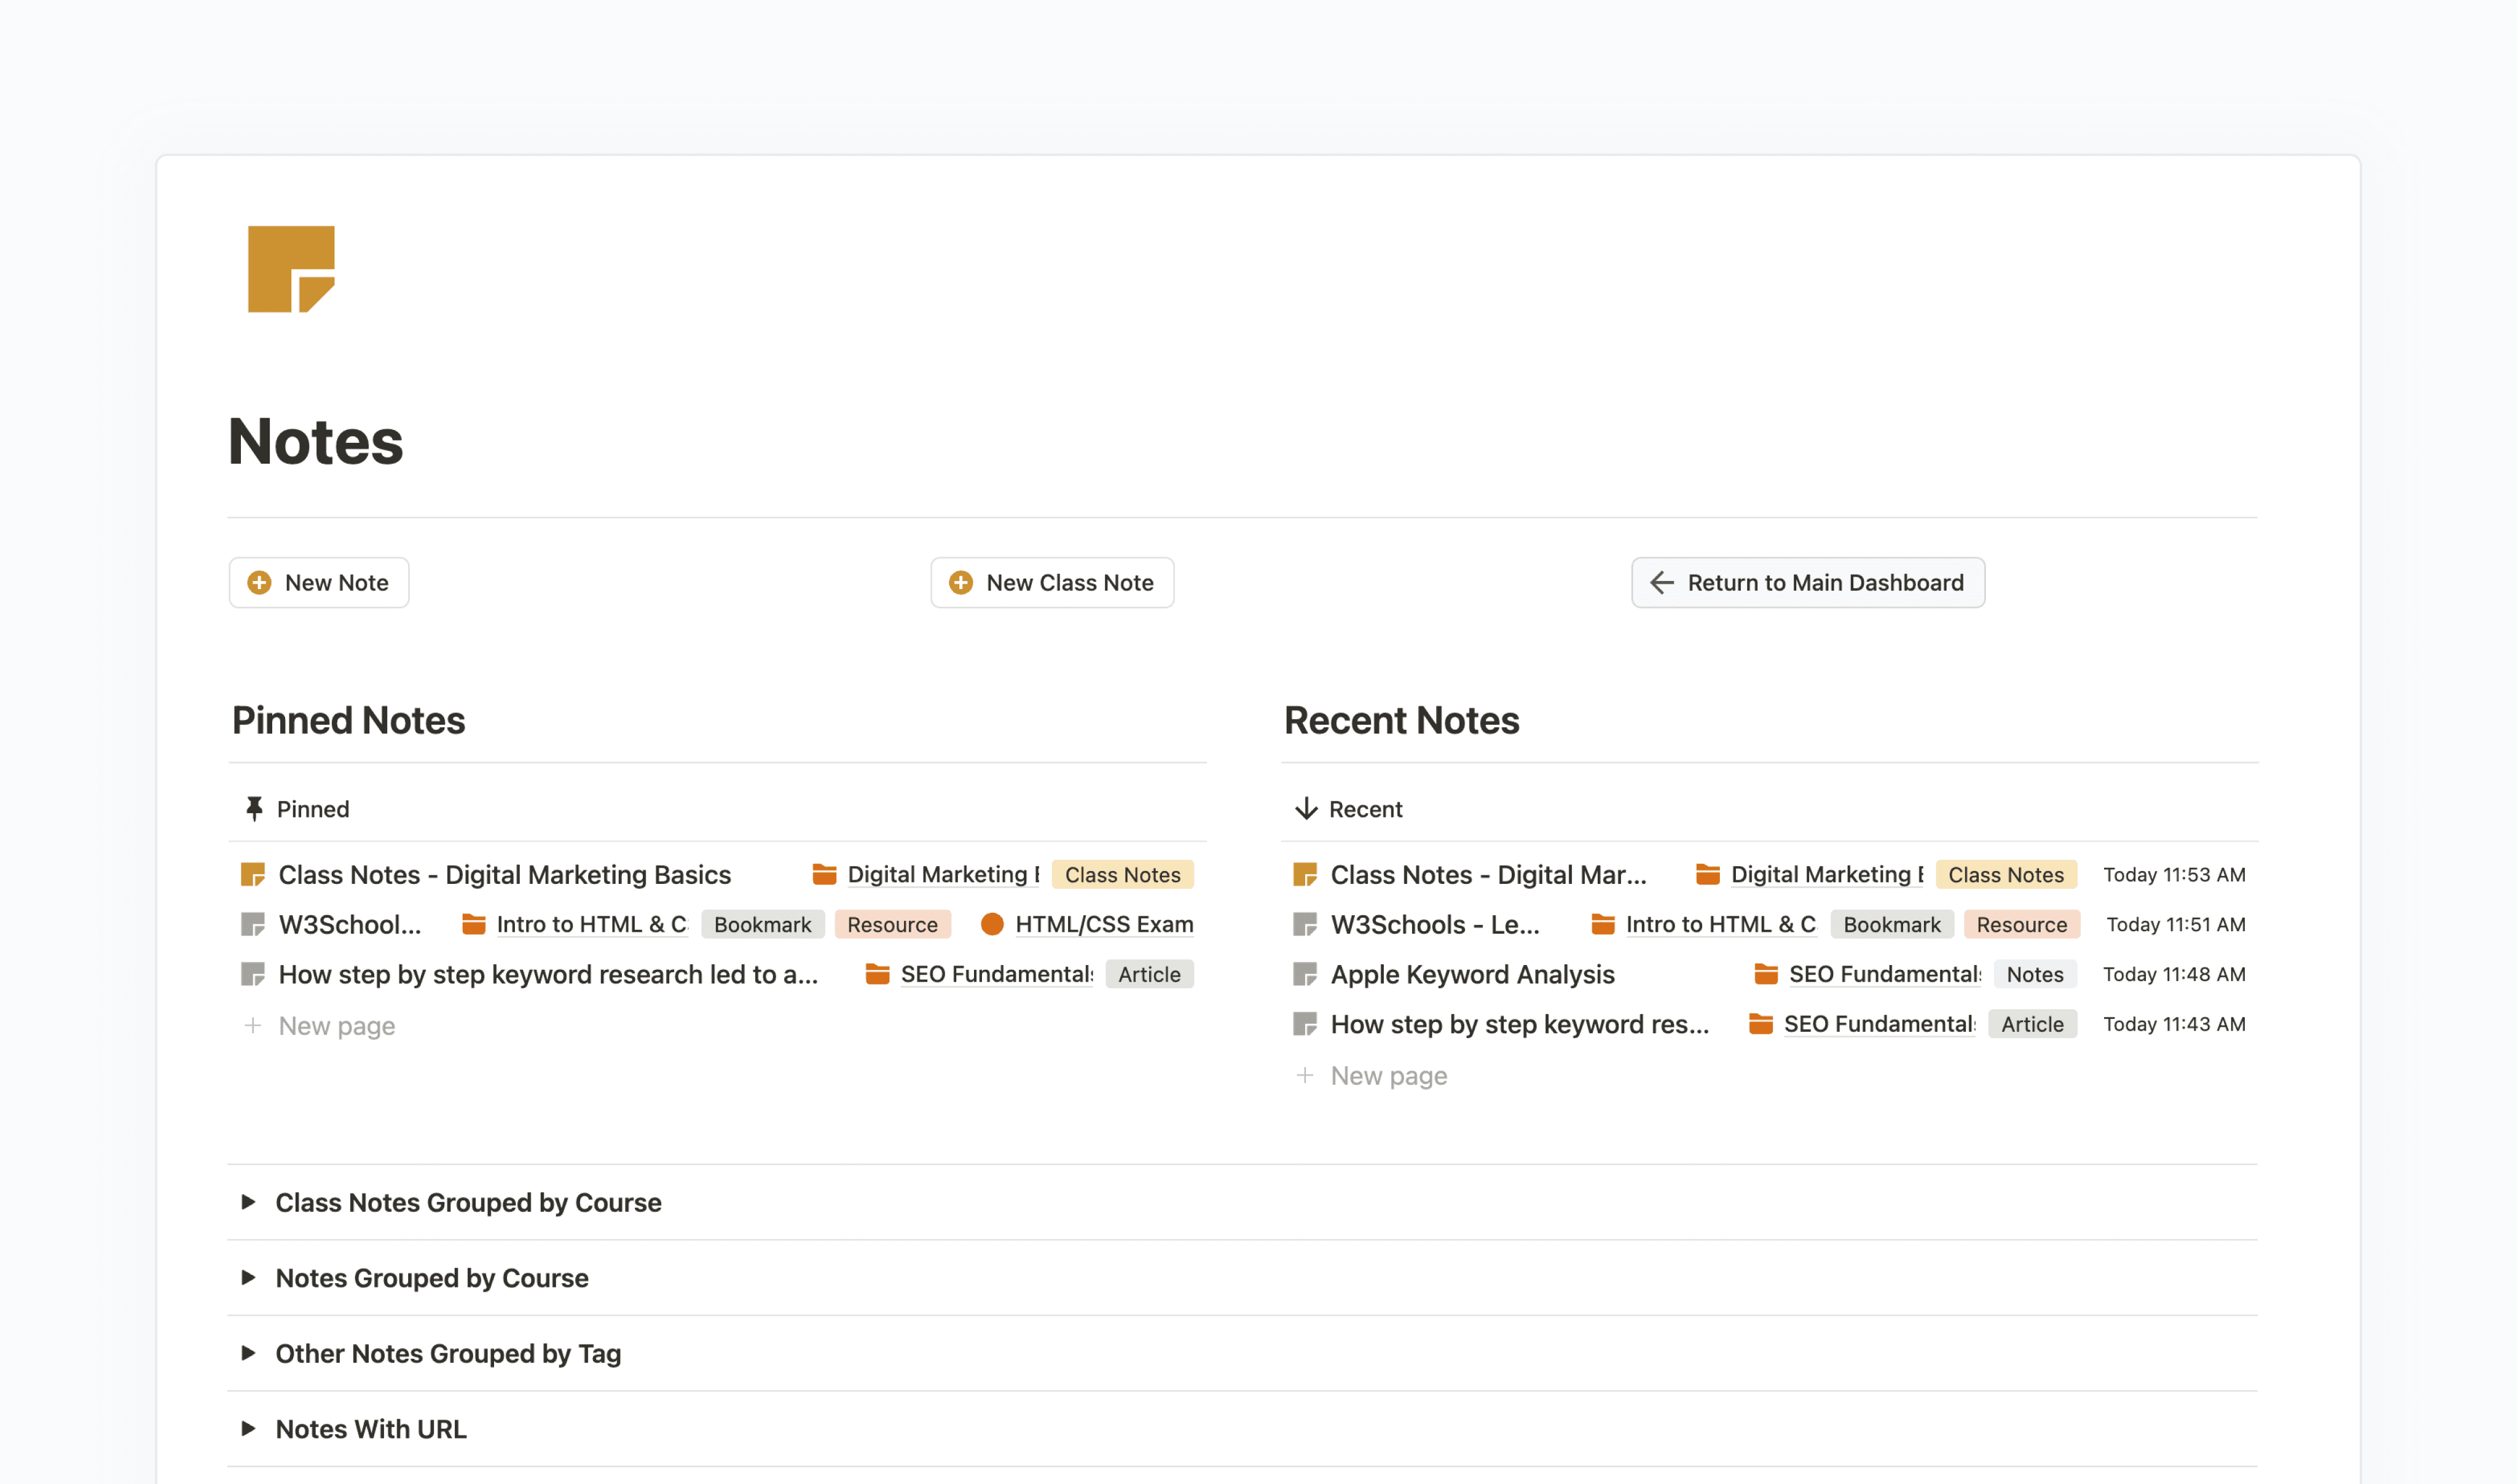Screen dimensions: 2517x1484
Task: Click the down arrow icon beside Recent
Action: click(x=1306, y=809)
